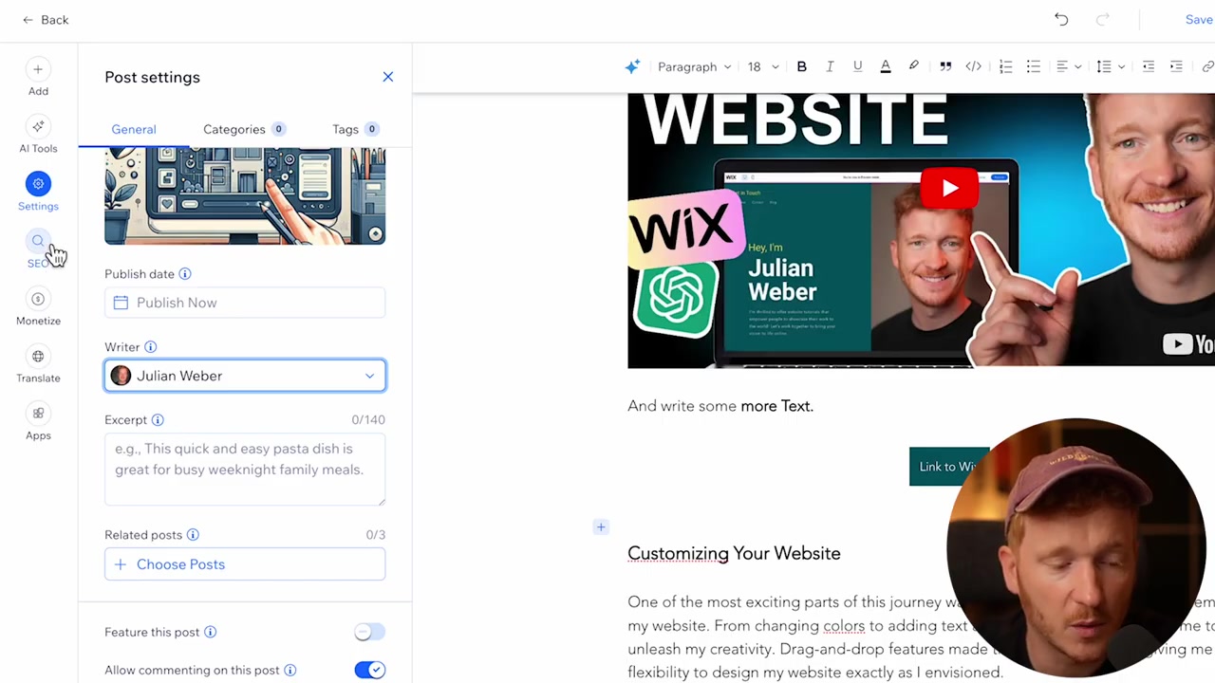The height and width of the screenshot is (683, 1215).
Task: Open the Translate sidebar section
Action: pos(38,365)
